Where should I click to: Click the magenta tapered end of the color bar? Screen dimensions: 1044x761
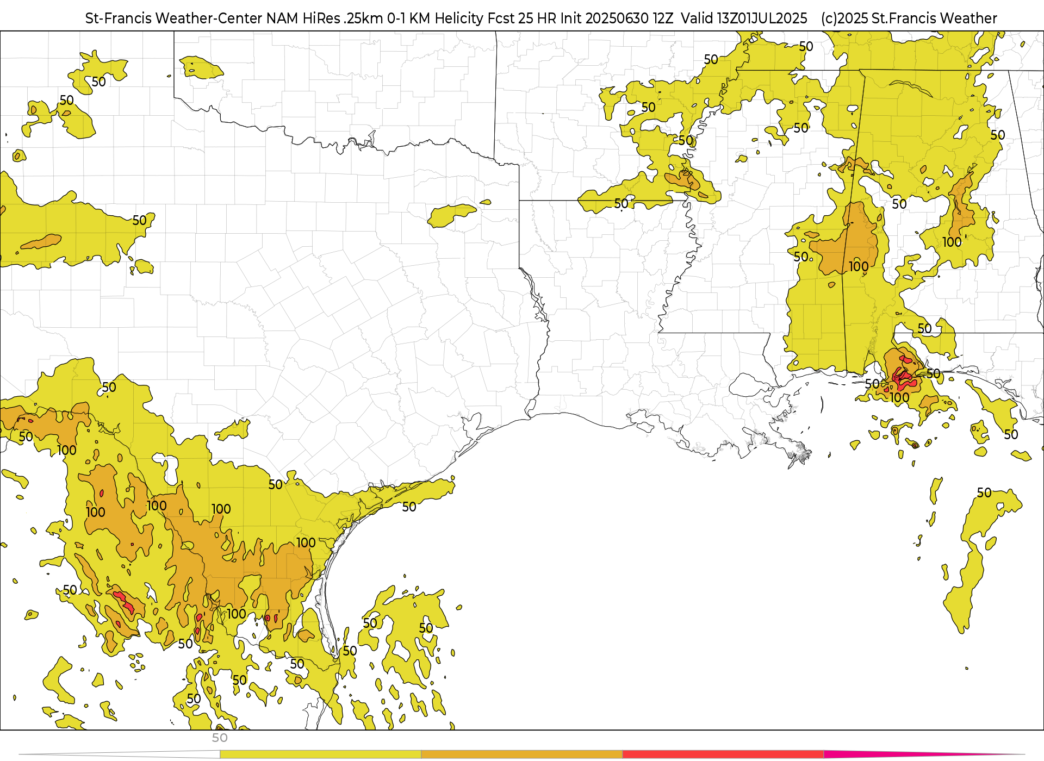[x=924, y=754]
